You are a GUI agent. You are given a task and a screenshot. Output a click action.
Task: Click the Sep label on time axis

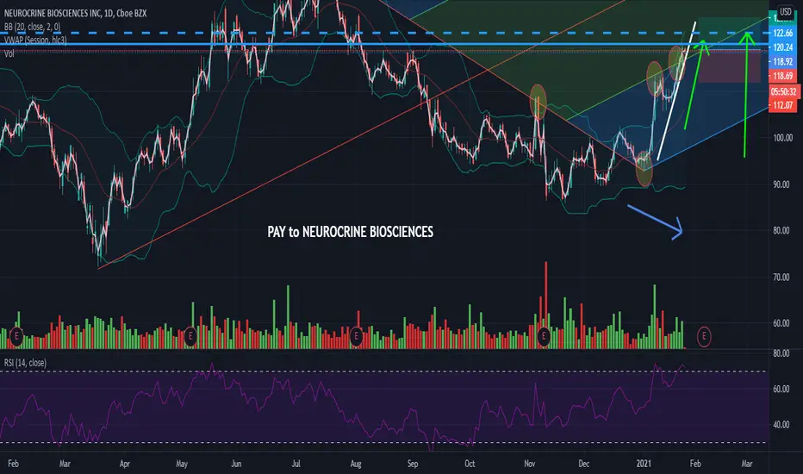(x=412, y=464)
